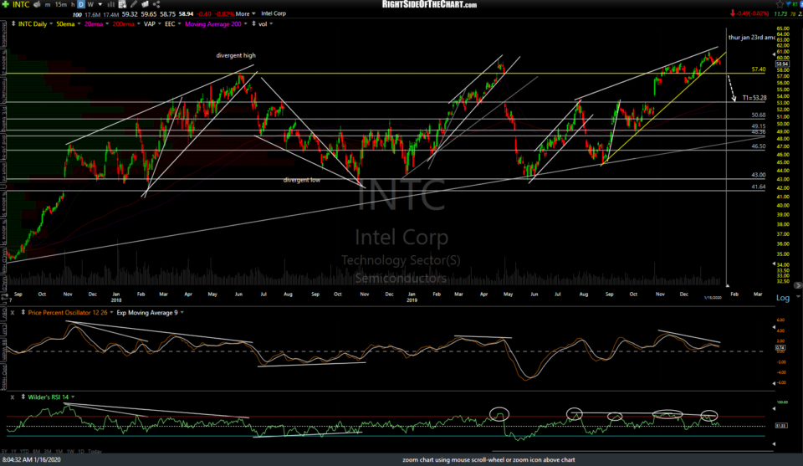
Task: Open the piggy bank icon beside INTC
Action: 36,5
